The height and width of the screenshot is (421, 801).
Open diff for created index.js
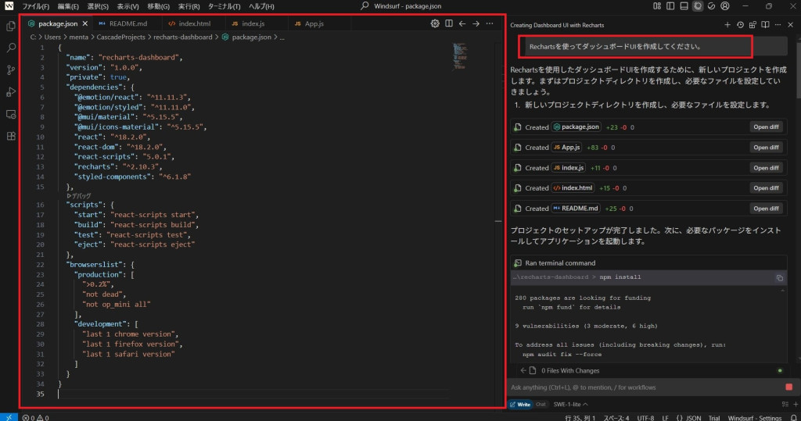tap(766, 168)
